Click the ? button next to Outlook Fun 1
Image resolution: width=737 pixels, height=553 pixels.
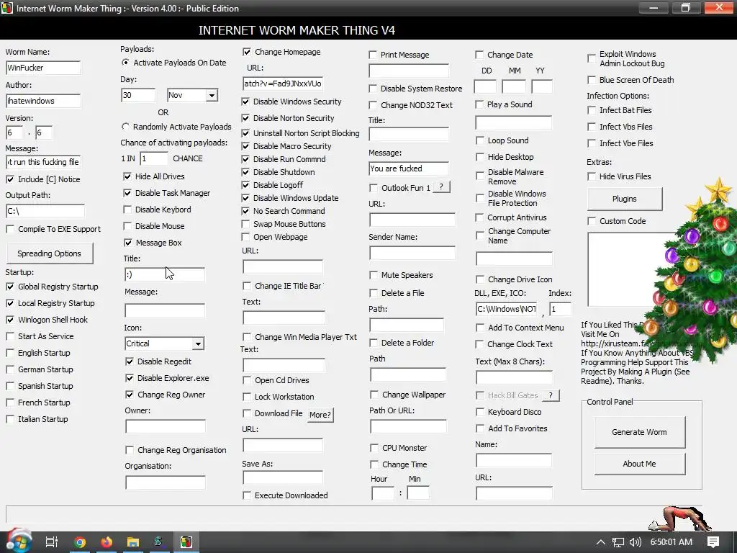pos(441,187)
